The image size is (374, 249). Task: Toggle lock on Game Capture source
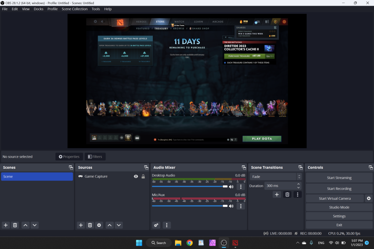pyautogui.click(x=143, y=176)
